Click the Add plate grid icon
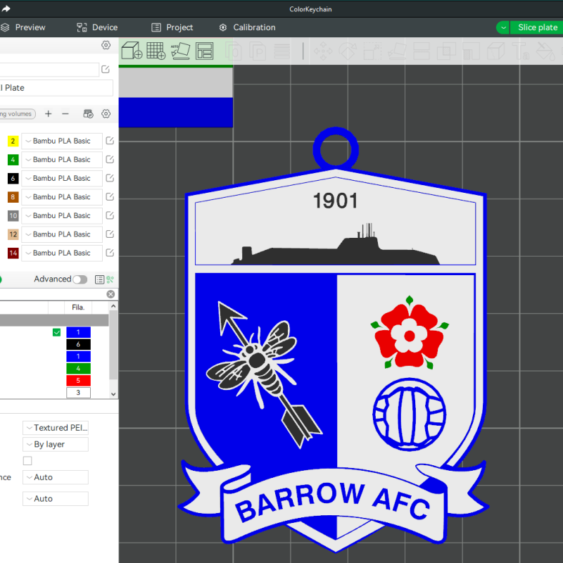 pyautogui.click(x=156, y=51)
